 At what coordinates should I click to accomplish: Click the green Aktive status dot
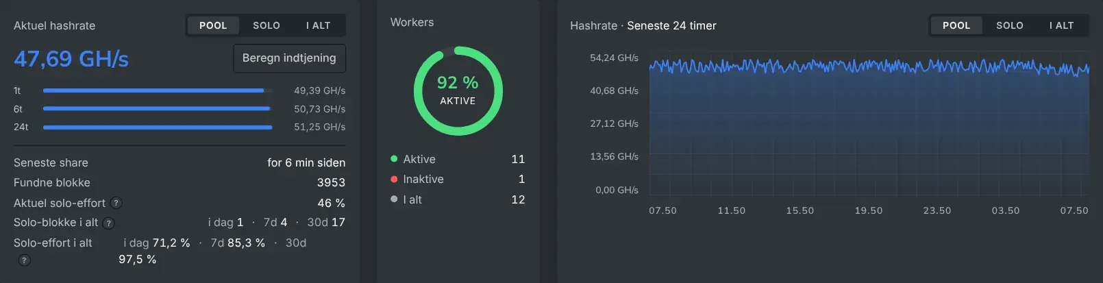point(394,159)
